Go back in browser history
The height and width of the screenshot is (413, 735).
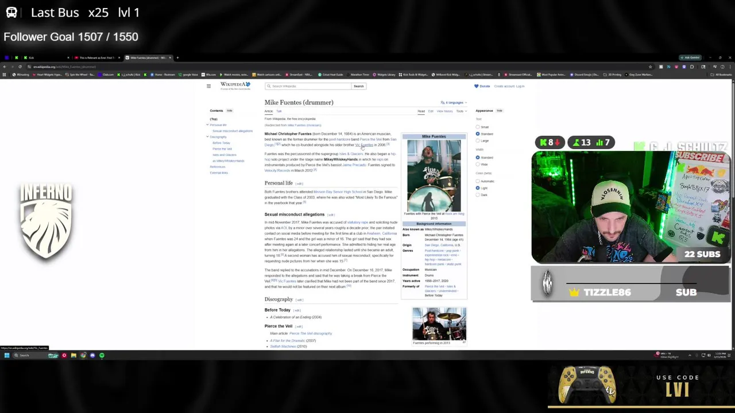[x=5, y=67]
